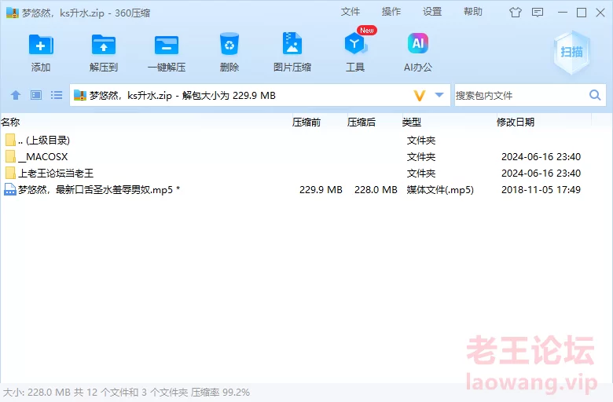Screen dimensions: 613x402
Task: Select the mp5 media file icon
Action: 9,189
